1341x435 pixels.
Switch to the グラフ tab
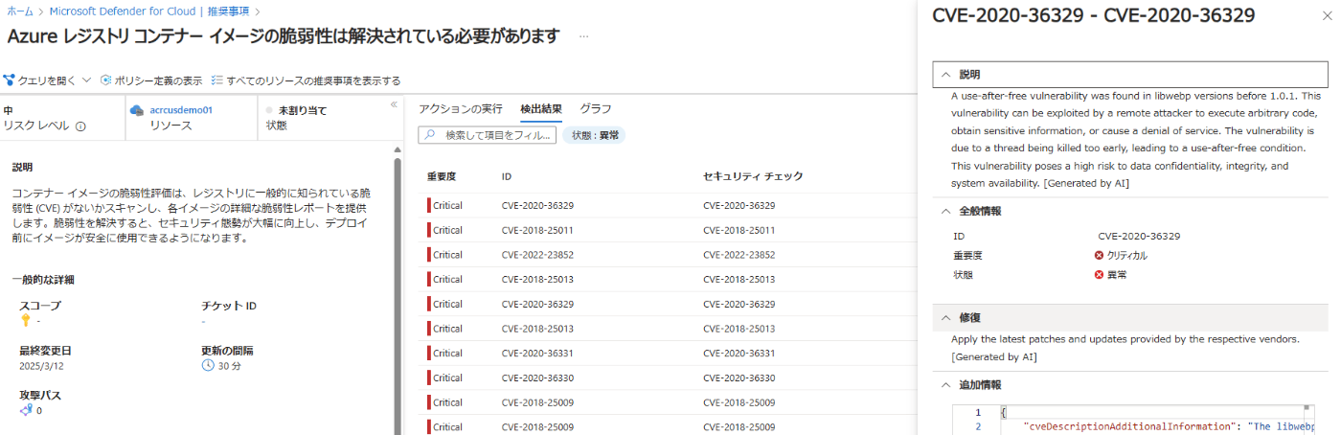click(x=596, y=109)
